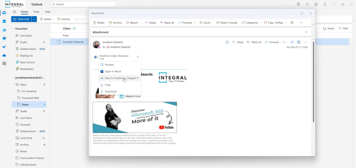
Task: Open the More apps grid icon
Action: click(4, 64)
